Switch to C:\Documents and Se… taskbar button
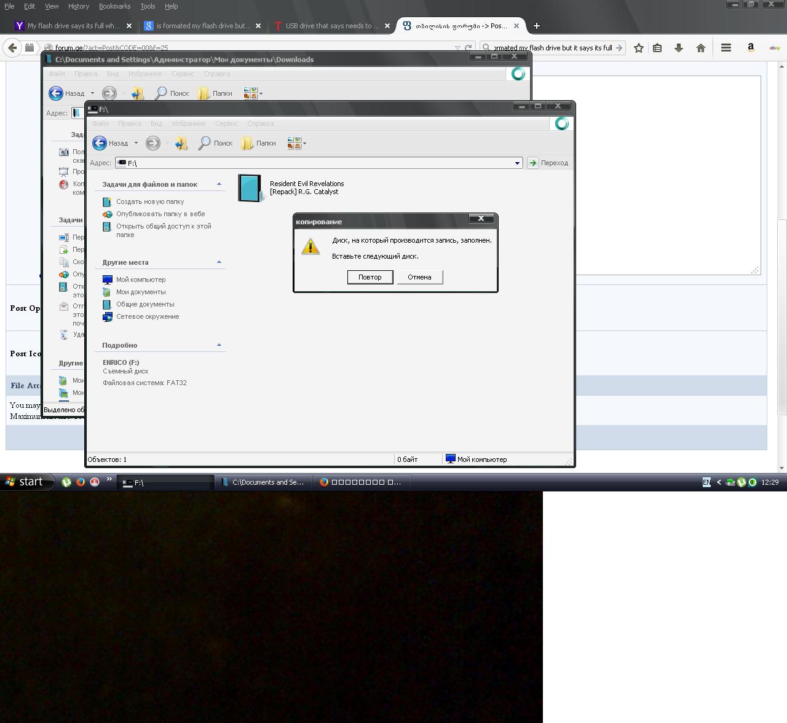This screenshot has width=787, height=723. tap(264, 482)
